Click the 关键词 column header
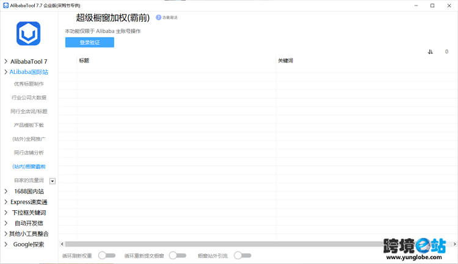 pos(285,61)
